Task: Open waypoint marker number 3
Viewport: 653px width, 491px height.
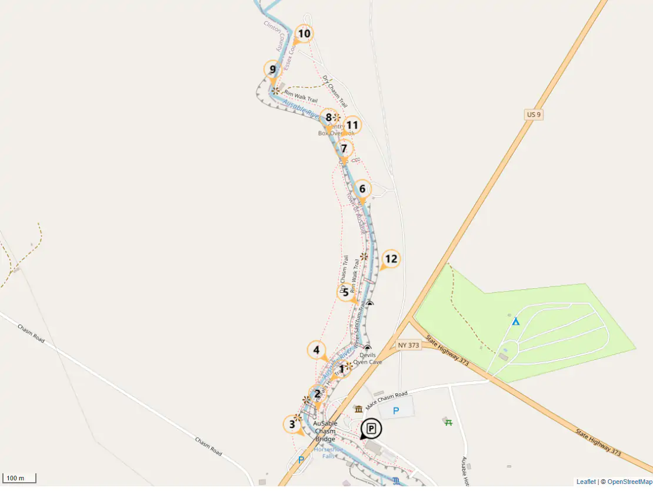Action: click(292, 425)
